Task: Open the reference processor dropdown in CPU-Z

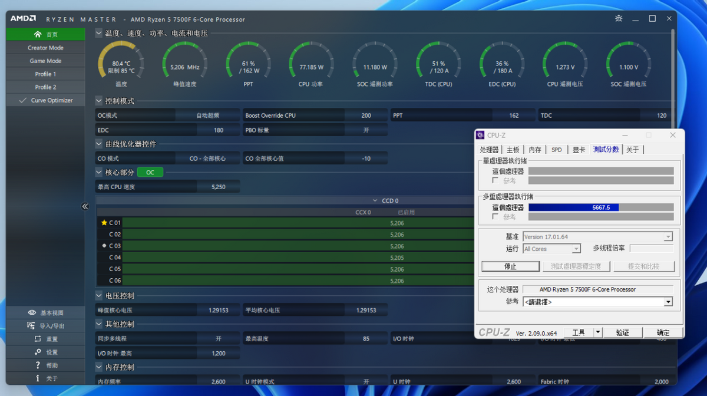Action: (668, 302)
